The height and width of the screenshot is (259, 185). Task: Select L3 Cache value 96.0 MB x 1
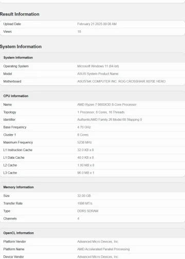[86, 173]
